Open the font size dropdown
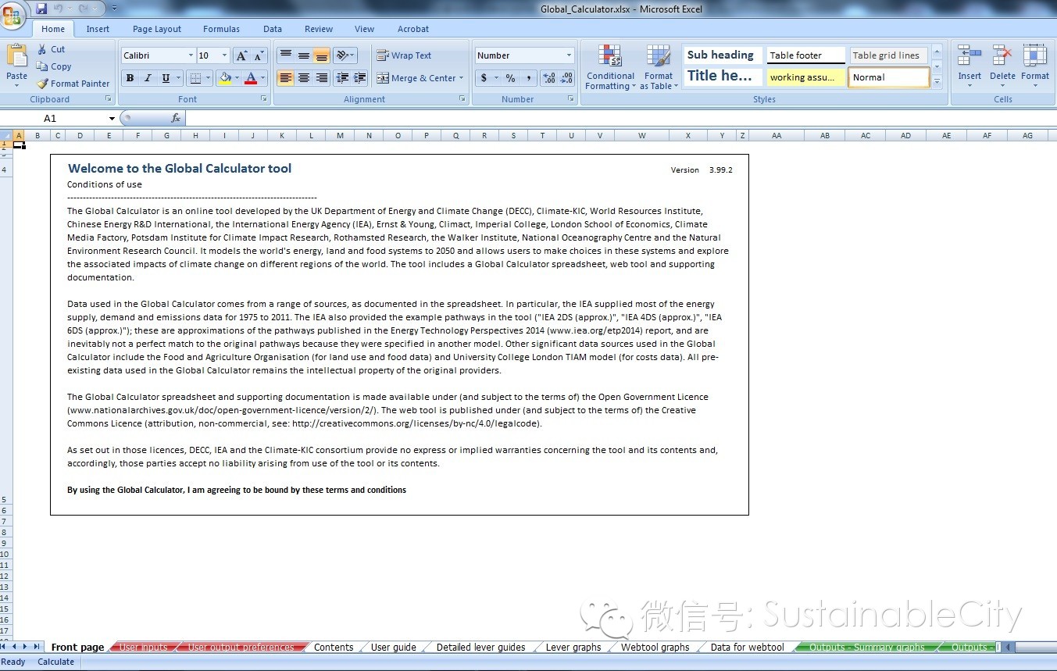 (225, 55)
